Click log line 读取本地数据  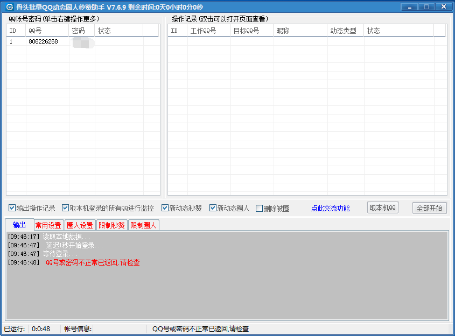click(66, 237)
